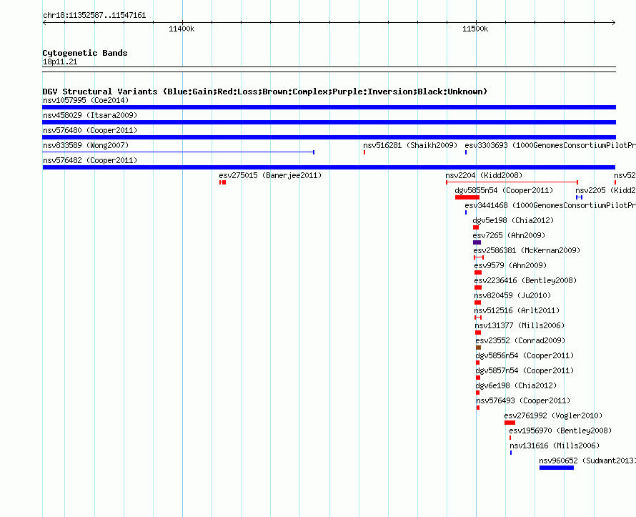
Task: Click the red esv275015 loss bar
Action: (223, 182)
